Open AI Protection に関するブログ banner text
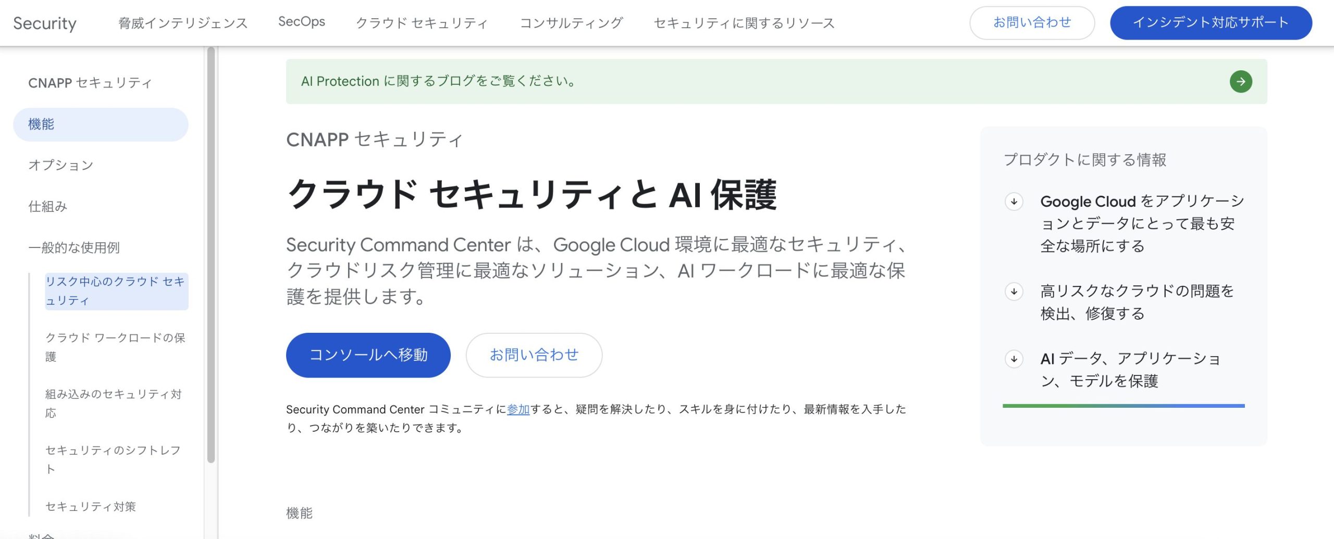The height and width of the screenshot is (539, 1334). pos(439,81)
